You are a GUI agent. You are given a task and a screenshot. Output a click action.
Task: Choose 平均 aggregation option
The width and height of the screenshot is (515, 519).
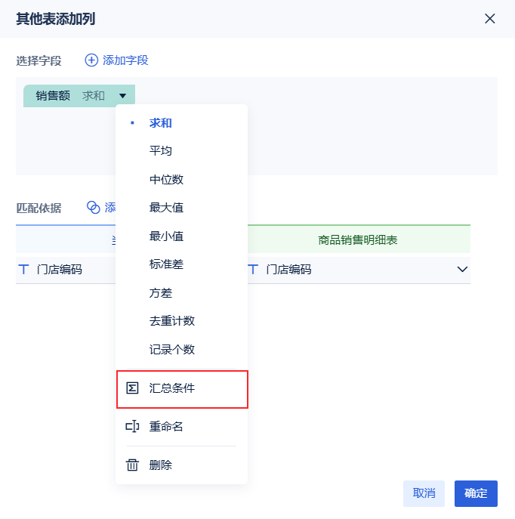tap(161, 151)
